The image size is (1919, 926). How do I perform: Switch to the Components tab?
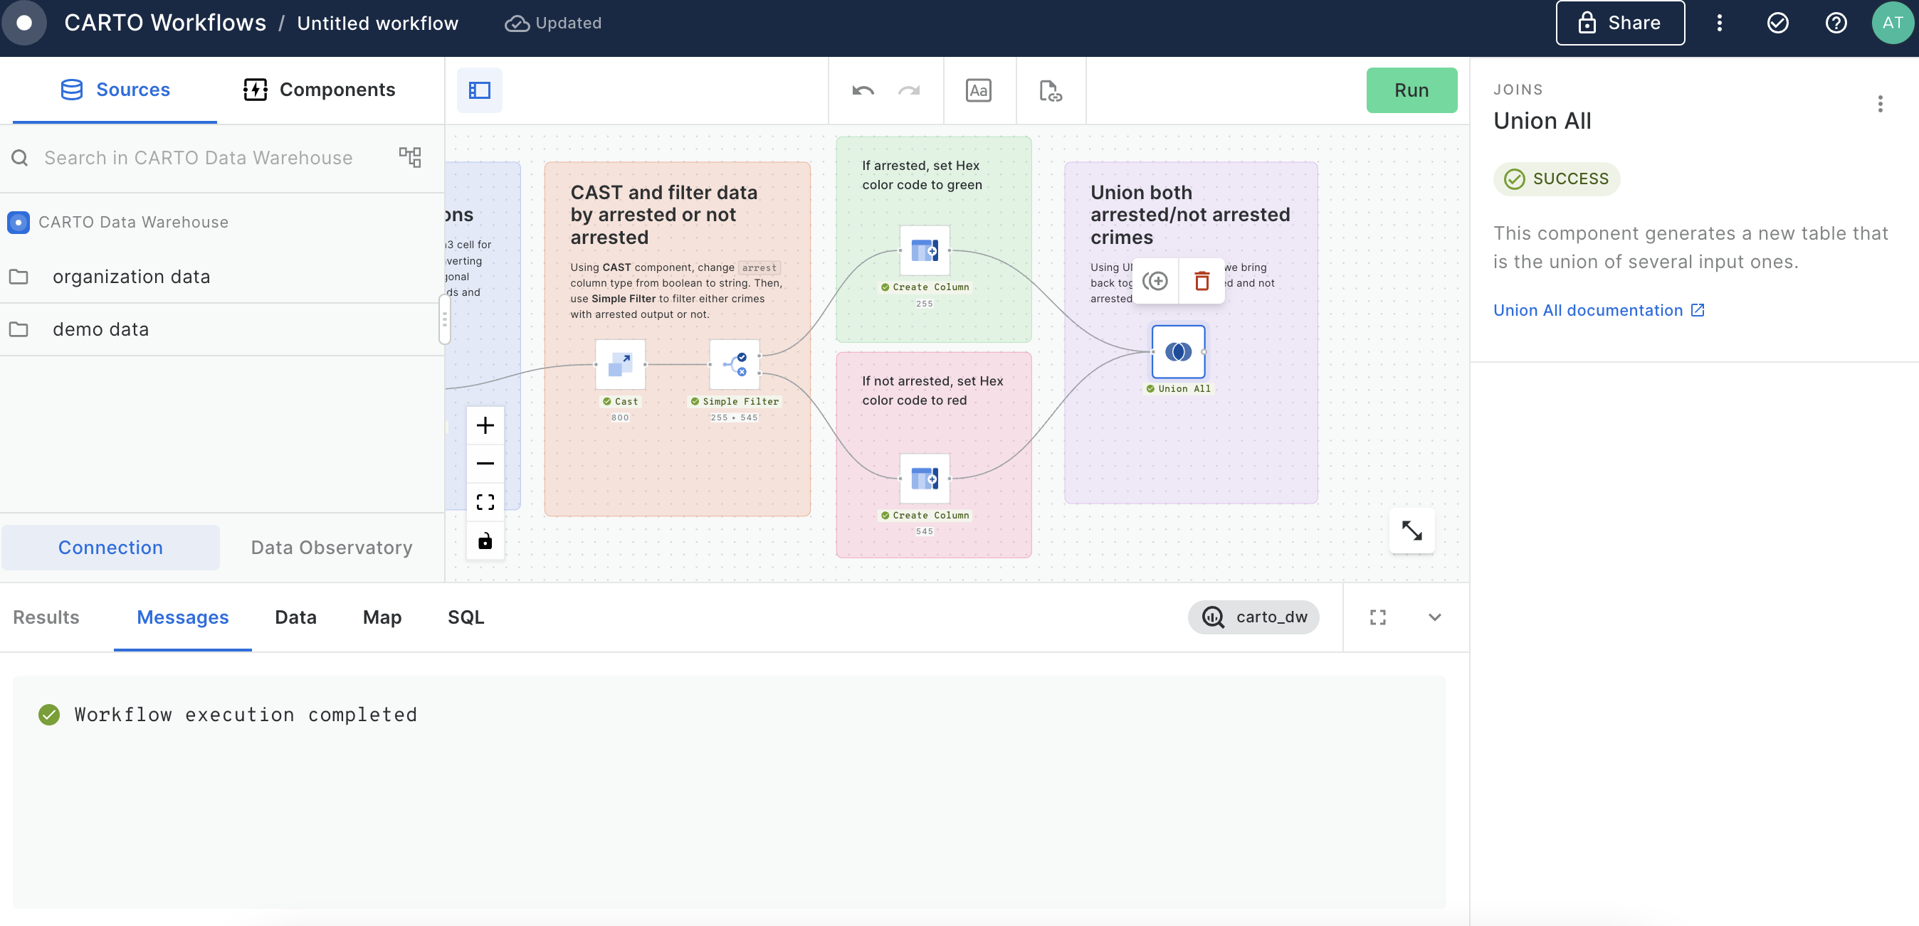[x=319, y=90]
